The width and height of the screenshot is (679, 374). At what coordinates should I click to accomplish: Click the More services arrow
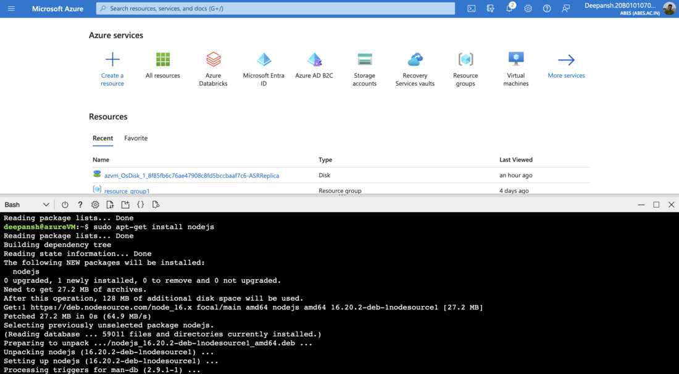[x=567, y=60]
